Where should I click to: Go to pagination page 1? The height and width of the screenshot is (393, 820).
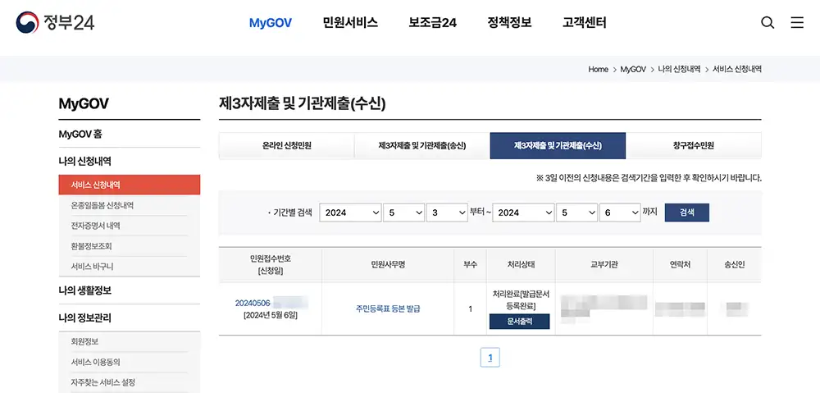[490, 358]
